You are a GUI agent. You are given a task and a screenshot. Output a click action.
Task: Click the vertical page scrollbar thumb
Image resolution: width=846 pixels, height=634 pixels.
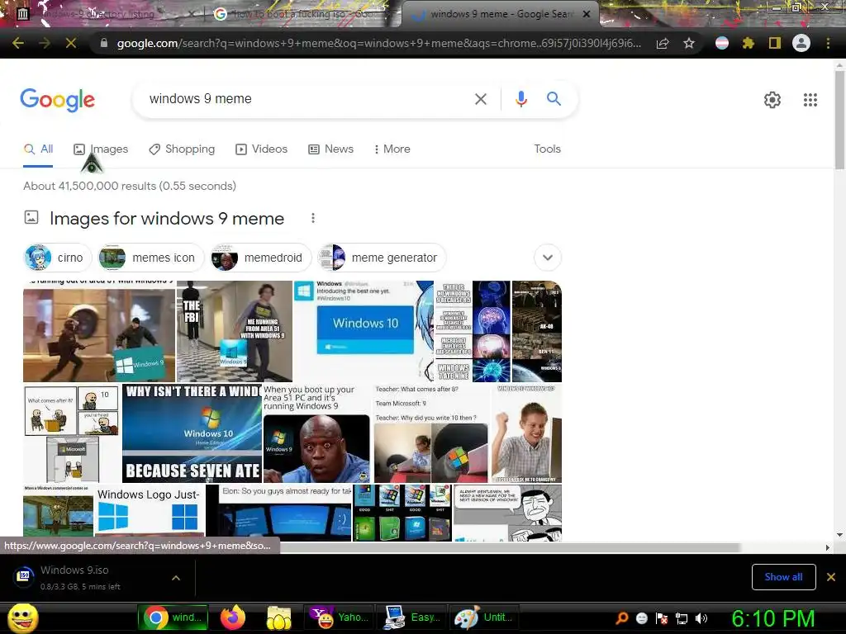839,120
